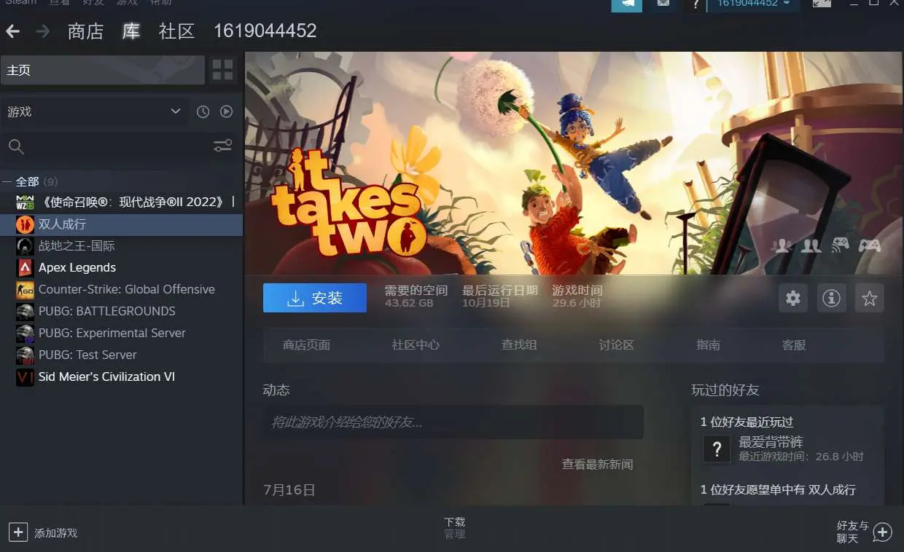904x552 pixels.
Task: Add It Takes Two to favorites star
Action: (869, 298)
